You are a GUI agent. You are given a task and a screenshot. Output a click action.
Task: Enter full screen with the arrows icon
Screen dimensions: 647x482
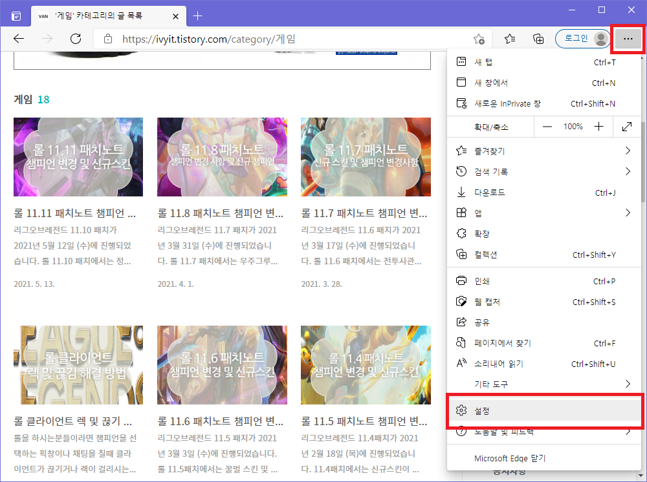(627, 127)
